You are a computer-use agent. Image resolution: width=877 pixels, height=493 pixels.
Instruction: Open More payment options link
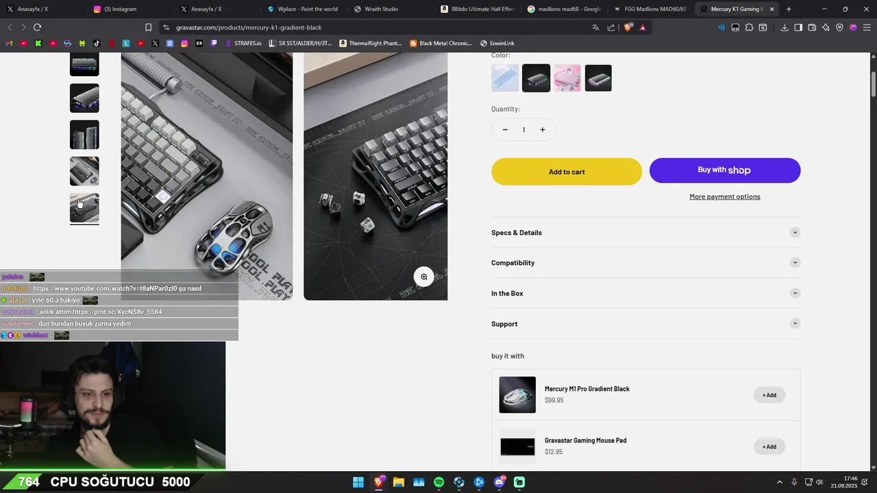725,197
